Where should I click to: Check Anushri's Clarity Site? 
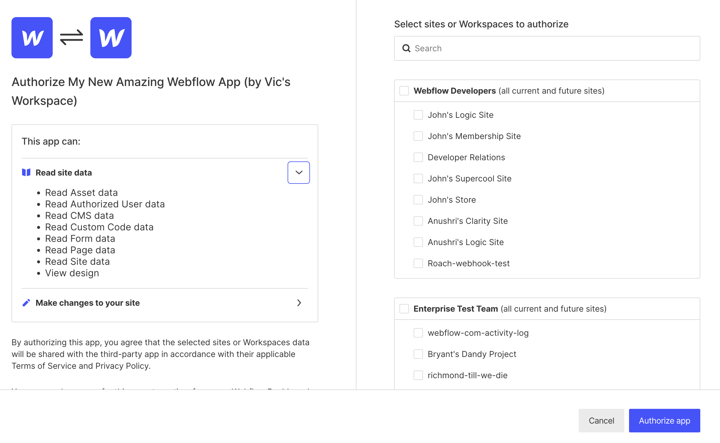pos(418,221)
